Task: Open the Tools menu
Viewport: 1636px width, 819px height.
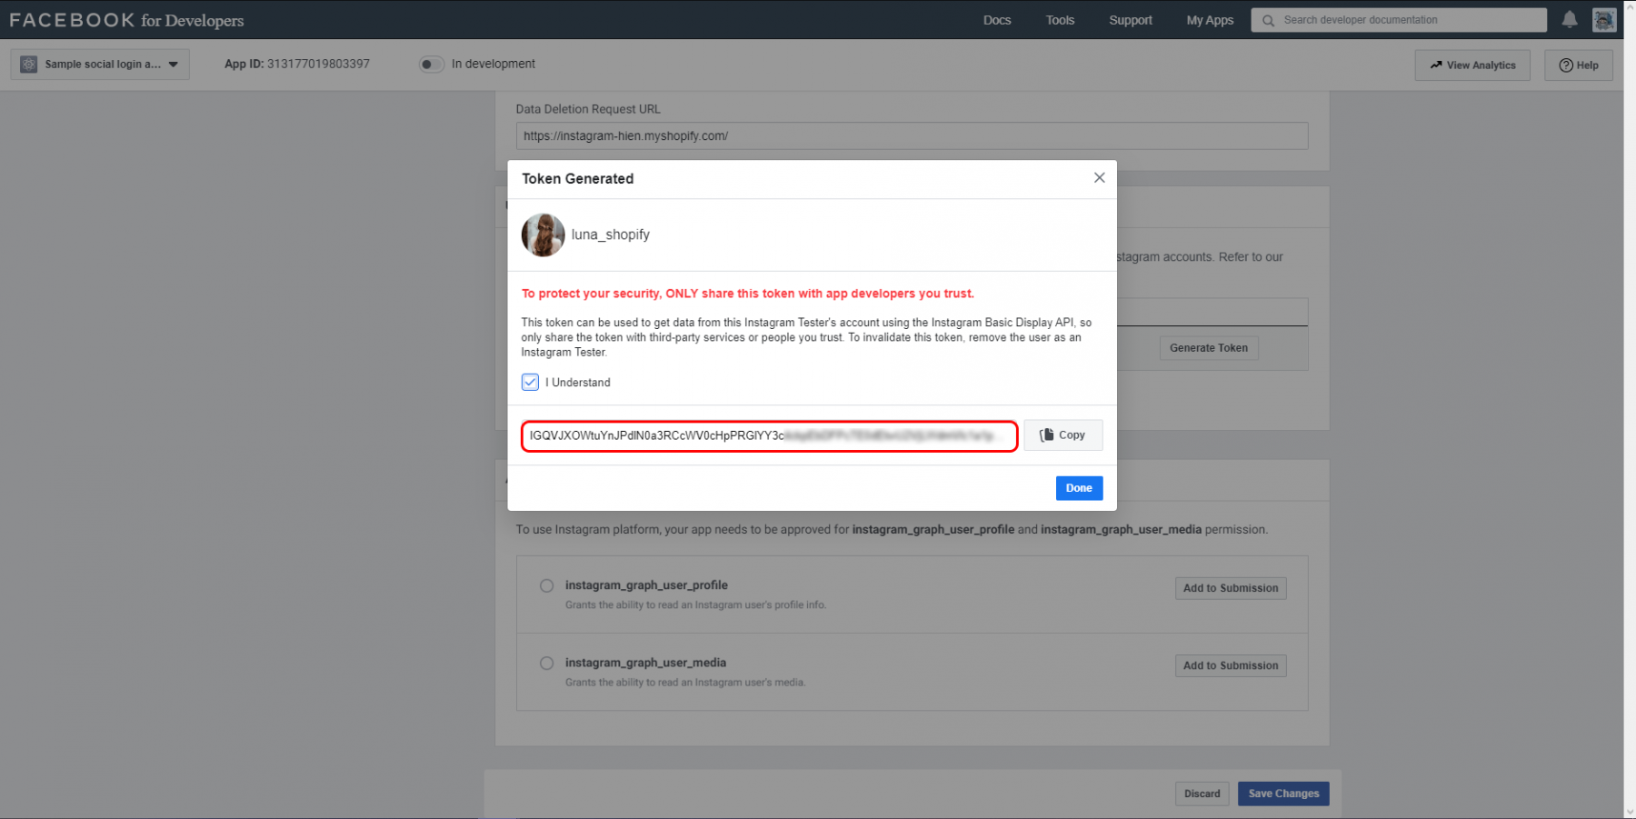Action: [x=1060, y=20]
